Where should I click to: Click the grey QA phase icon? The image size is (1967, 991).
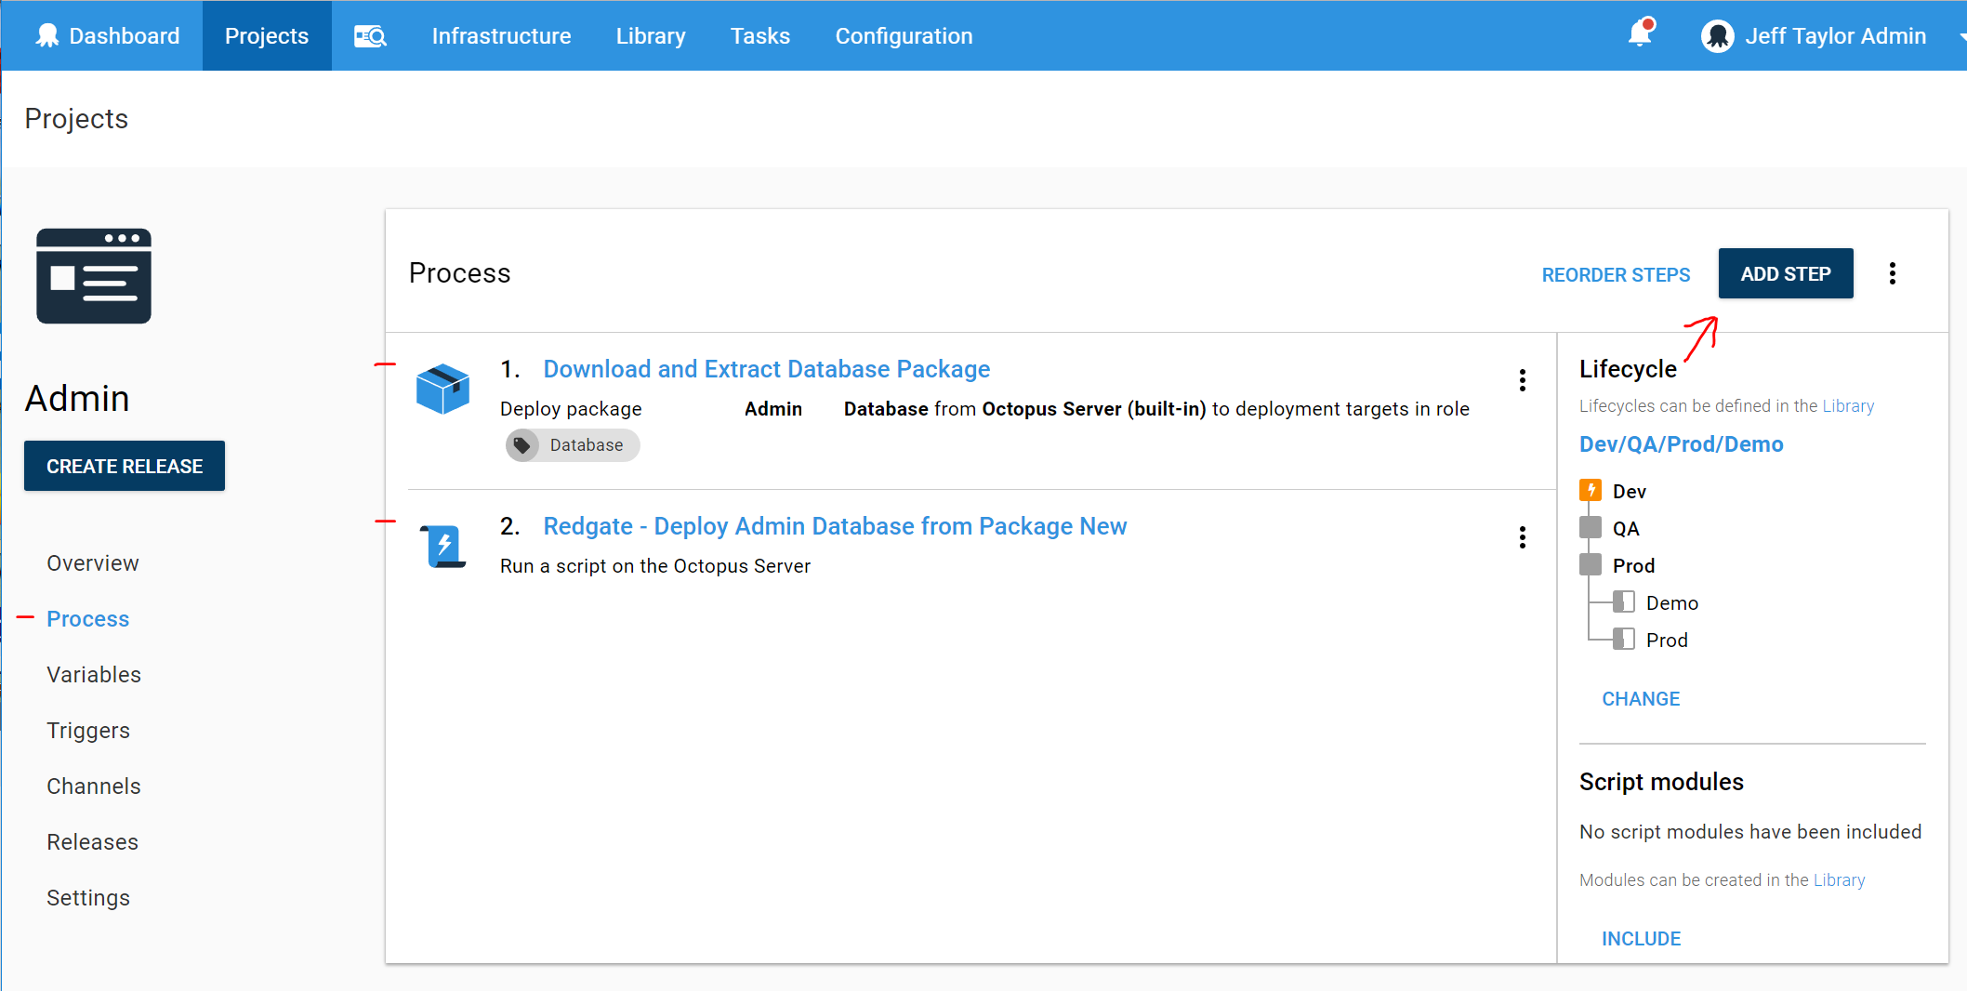pyautogui.click(x=1591, y=527)
